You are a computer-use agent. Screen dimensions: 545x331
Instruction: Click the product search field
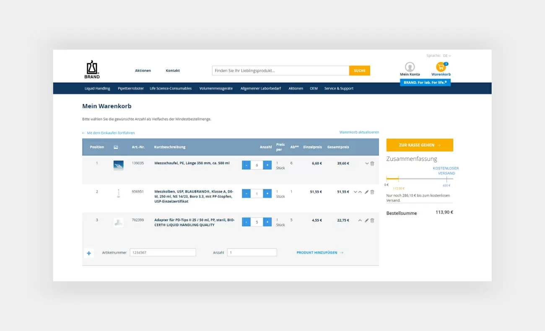pos(280,71)
